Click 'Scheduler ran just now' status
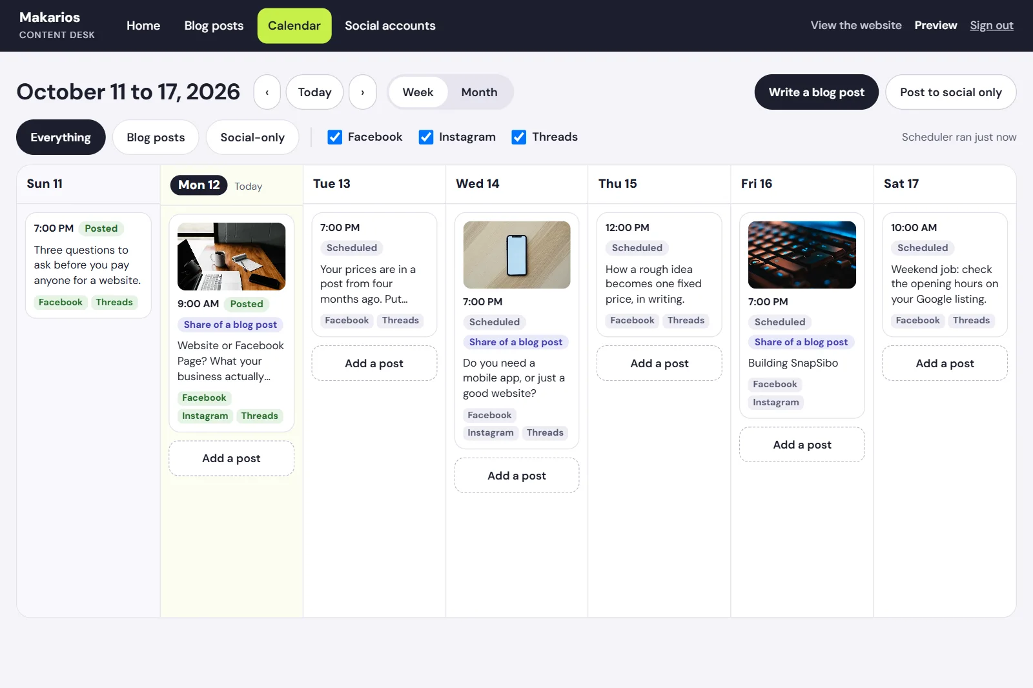This screenshot has height=688, width=1033. tap(959, 137)
